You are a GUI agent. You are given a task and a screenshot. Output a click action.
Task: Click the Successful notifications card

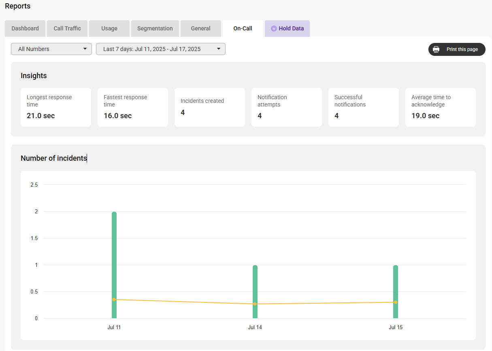pyautogui.click(x=364, y=107)
